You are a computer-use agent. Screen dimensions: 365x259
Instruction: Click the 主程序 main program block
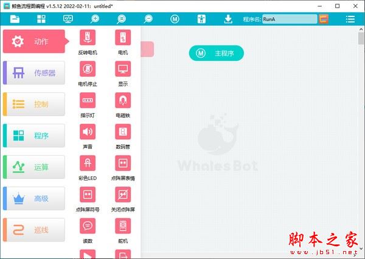click(x=217, y=54)
